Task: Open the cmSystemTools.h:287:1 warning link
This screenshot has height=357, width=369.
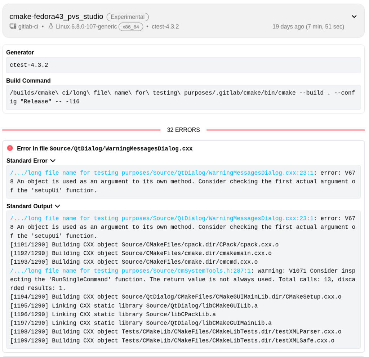Action: tap(130, 271)
